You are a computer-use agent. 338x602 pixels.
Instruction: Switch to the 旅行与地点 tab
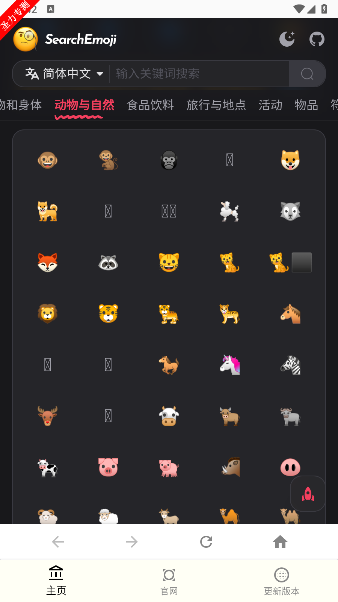(x=216, y=105)
